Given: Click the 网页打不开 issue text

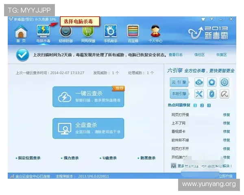Looking at the screenshot, I should 180,149.
